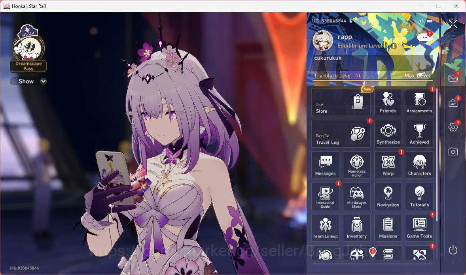Open the Achieved trophy menu
Screen dimensions: 466x275
click(419, 134)
